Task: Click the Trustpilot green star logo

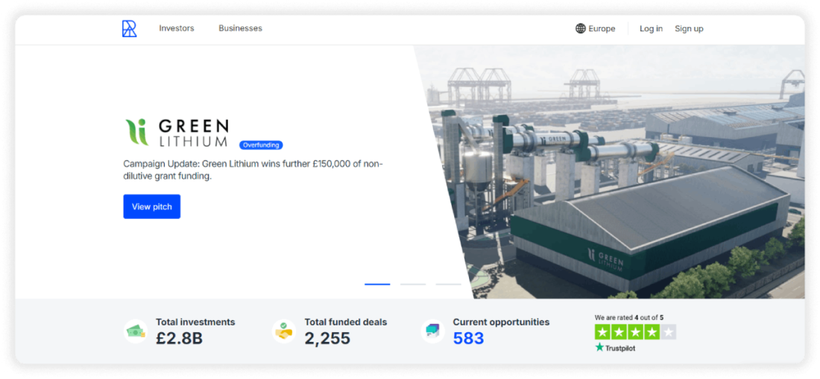Action: [599, 348]
